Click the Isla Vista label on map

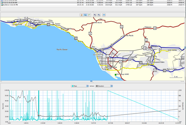click(x=18, y=24)
